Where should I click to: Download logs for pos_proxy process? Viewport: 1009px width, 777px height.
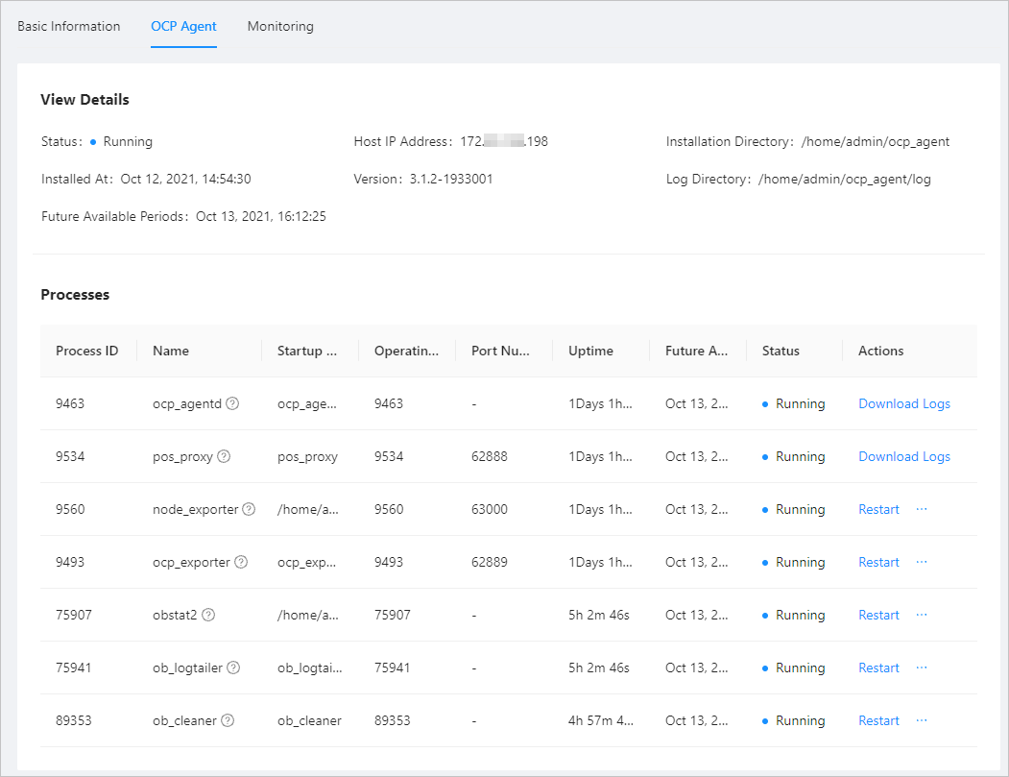tap(903, 457)
